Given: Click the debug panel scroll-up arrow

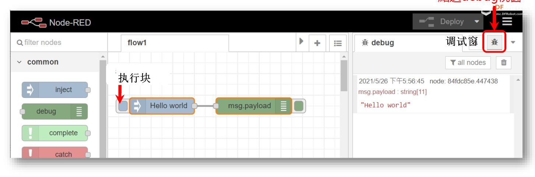Looking at the screenshot, I should pos(518,80).
